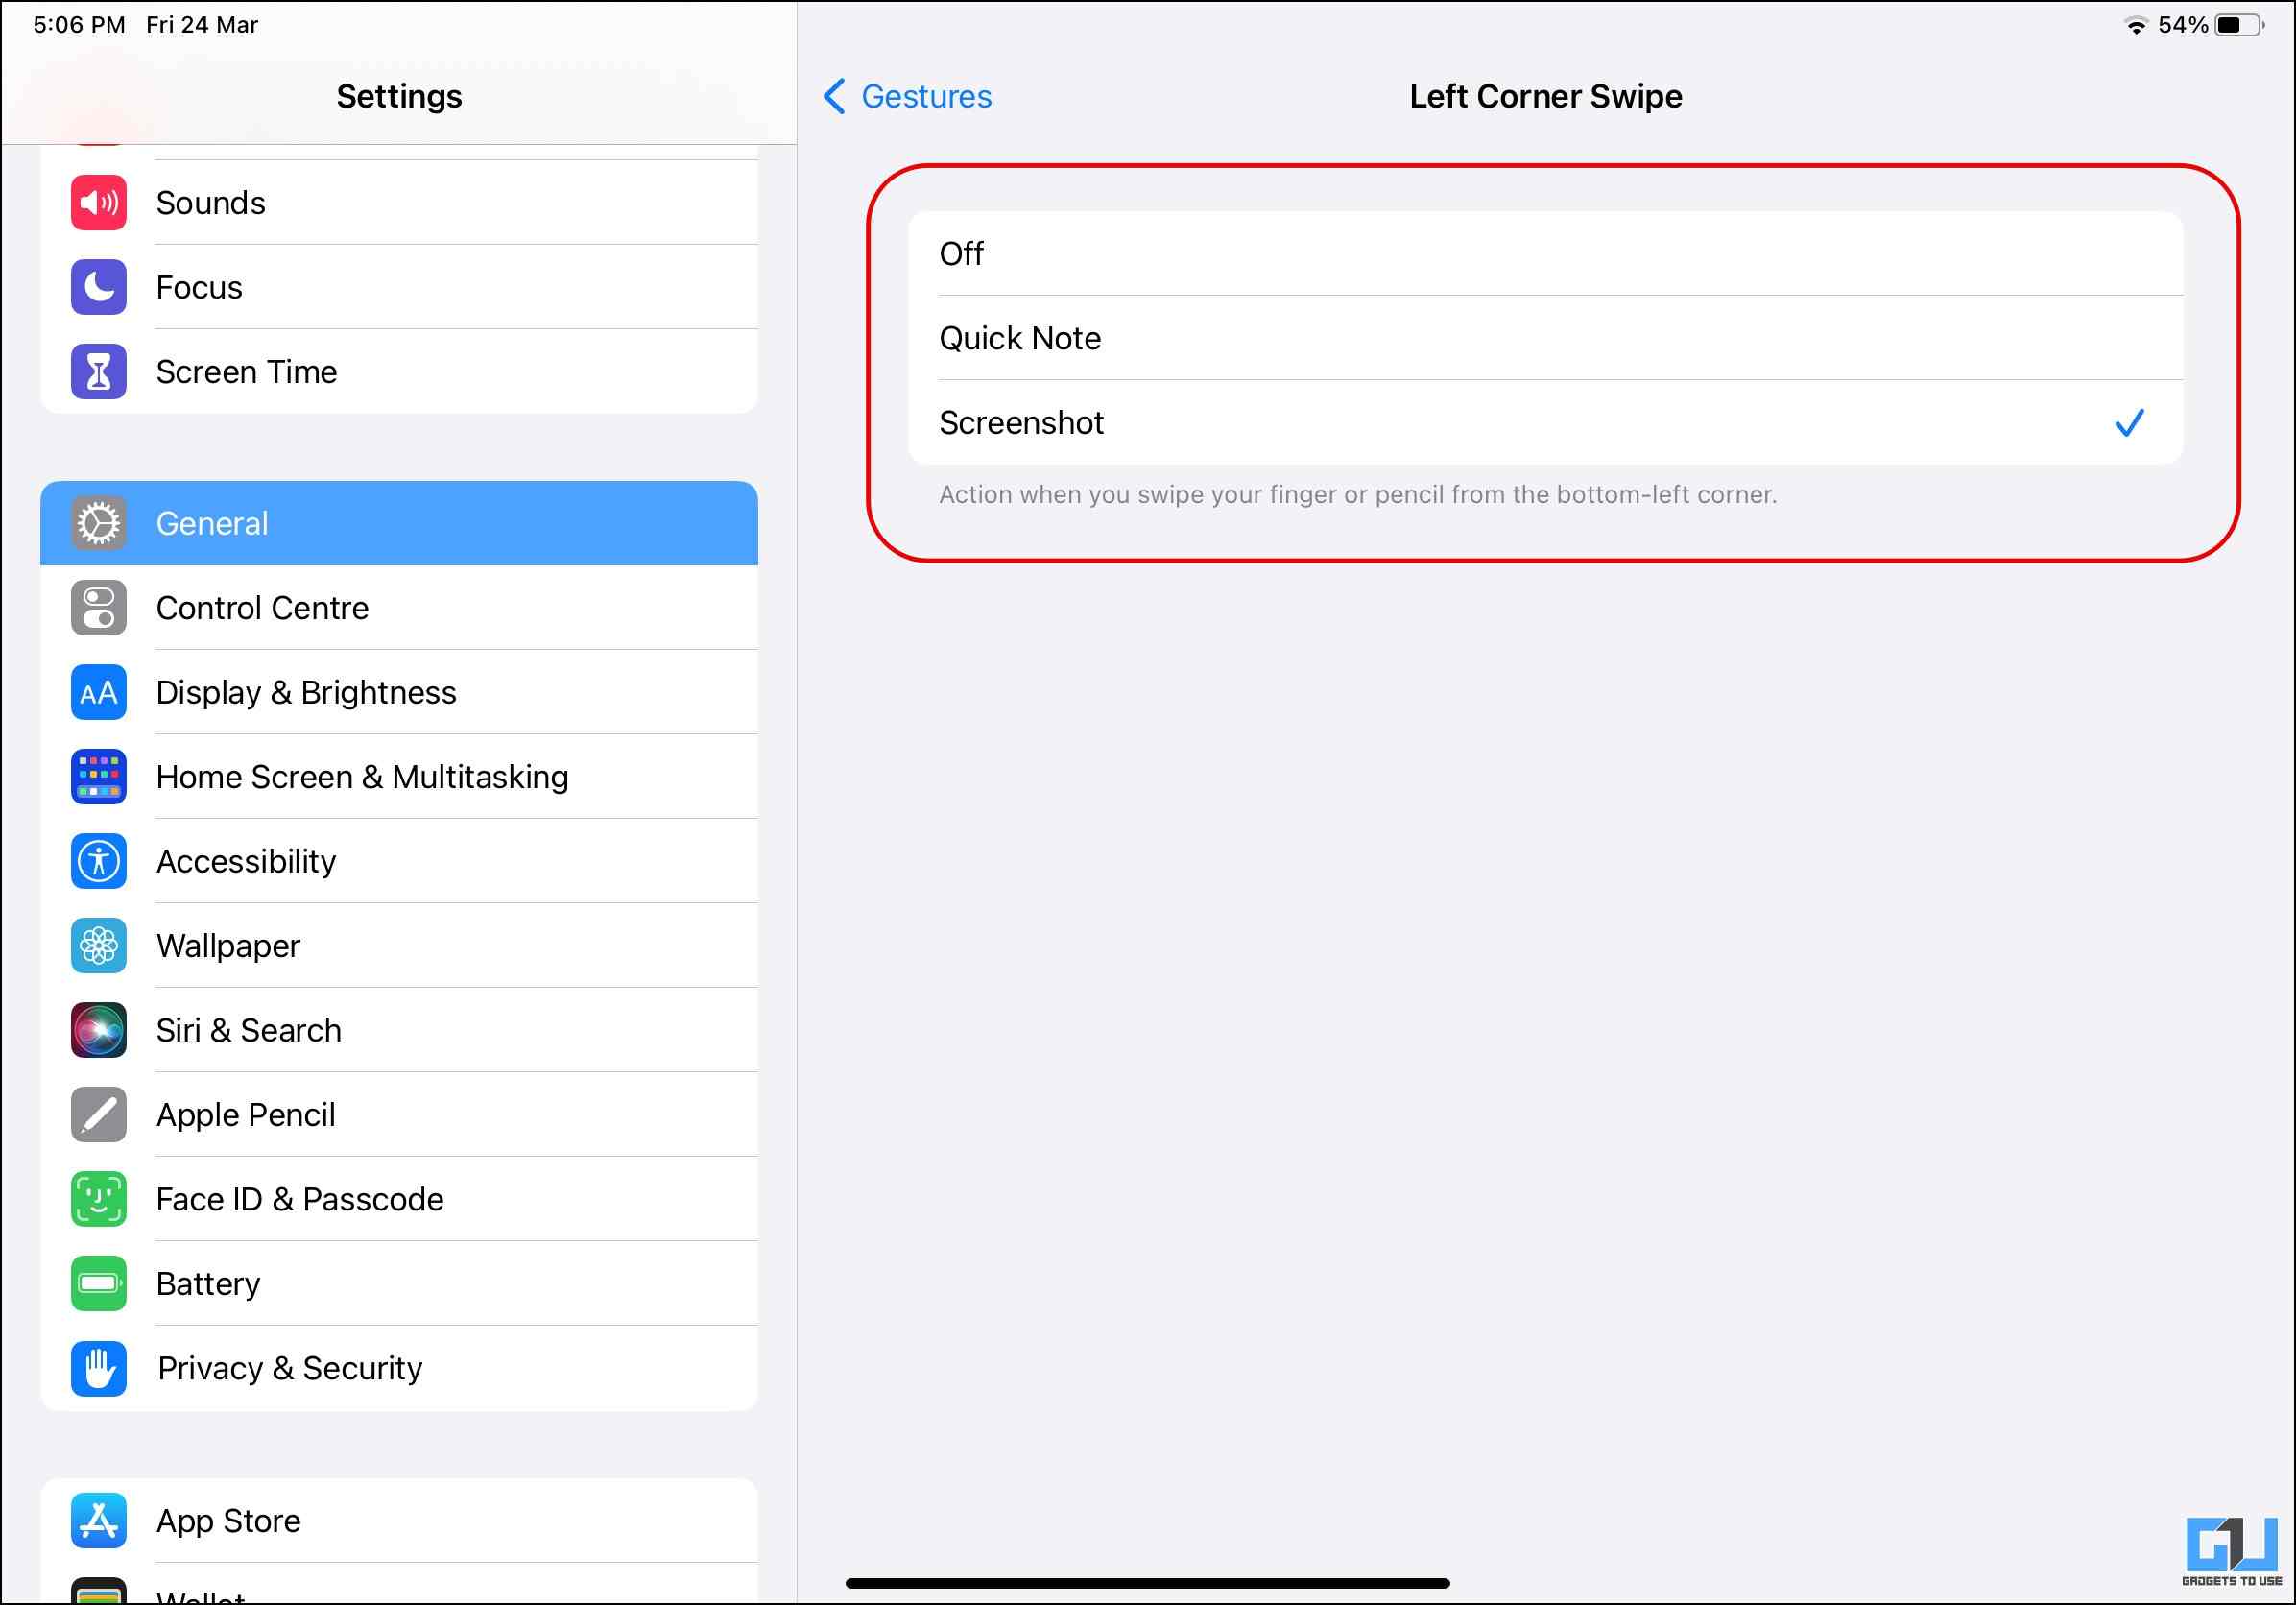The height and width of the screenshot is (1605, 2296).
Task: Tap the Accessibility figure icon
Action: 98,862
